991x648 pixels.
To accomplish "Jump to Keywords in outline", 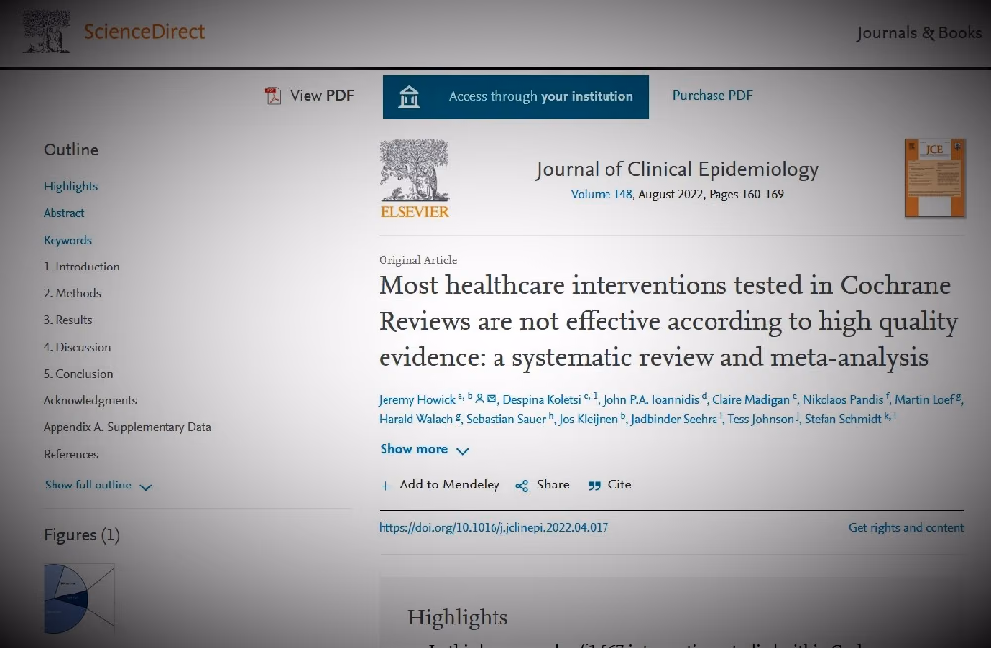I will 67,240.
